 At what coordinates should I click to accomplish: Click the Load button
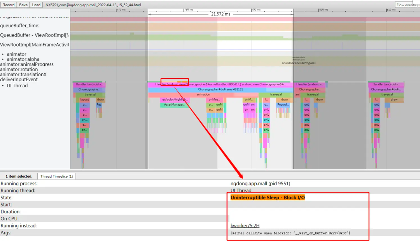[36, 5]
